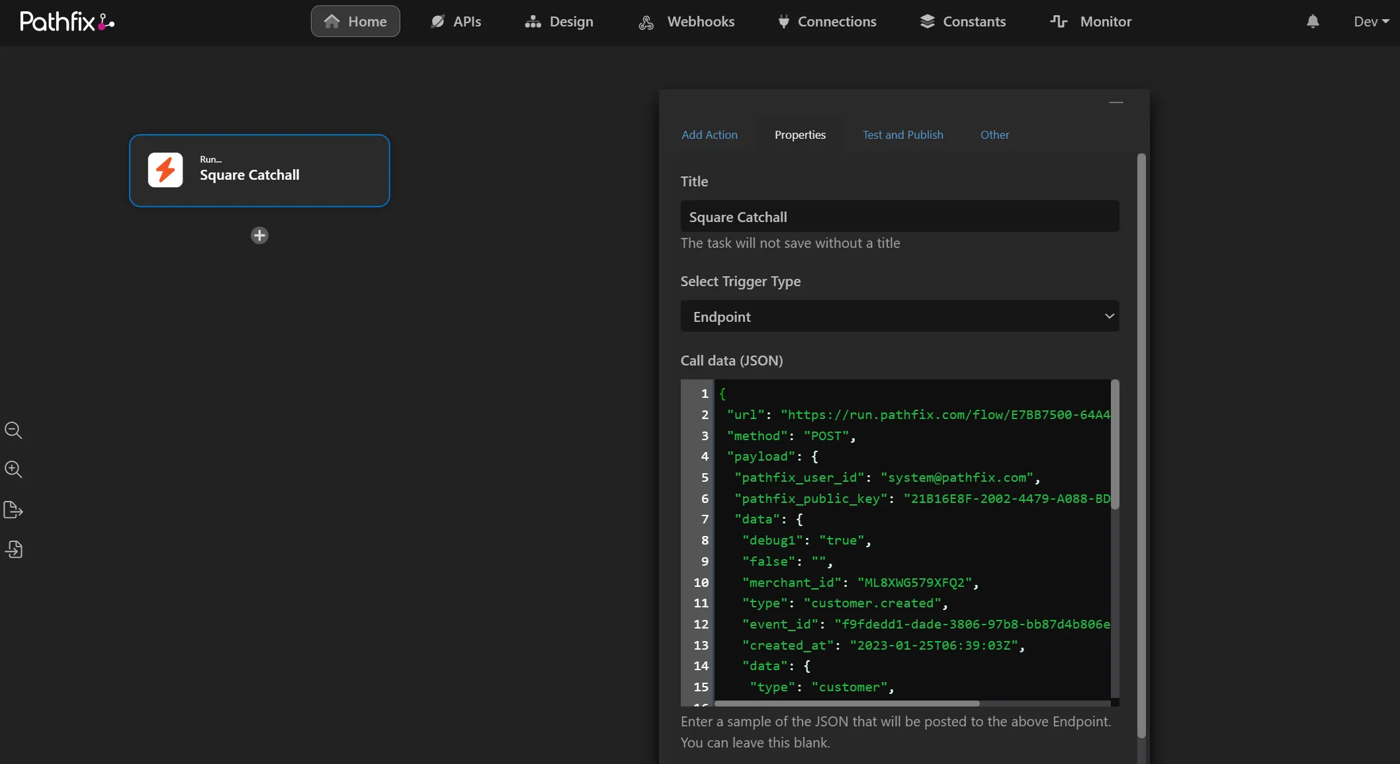Edit the Title field containing Square Catchall
This screenshot has width=1400, height=764.
coord(900,217)
